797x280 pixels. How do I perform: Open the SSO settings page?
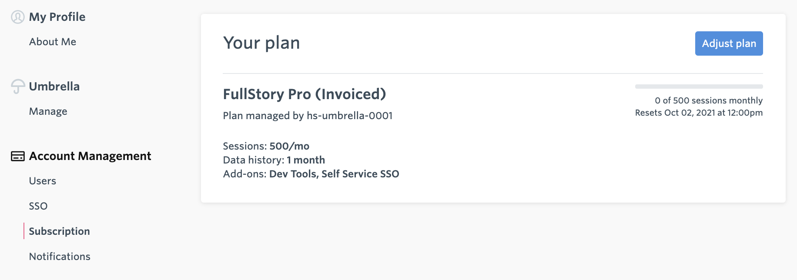tap(38, 206)
